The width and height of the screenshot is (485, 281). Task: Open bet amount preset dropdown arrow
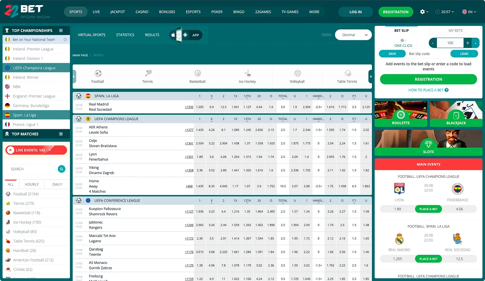[476, 43]
